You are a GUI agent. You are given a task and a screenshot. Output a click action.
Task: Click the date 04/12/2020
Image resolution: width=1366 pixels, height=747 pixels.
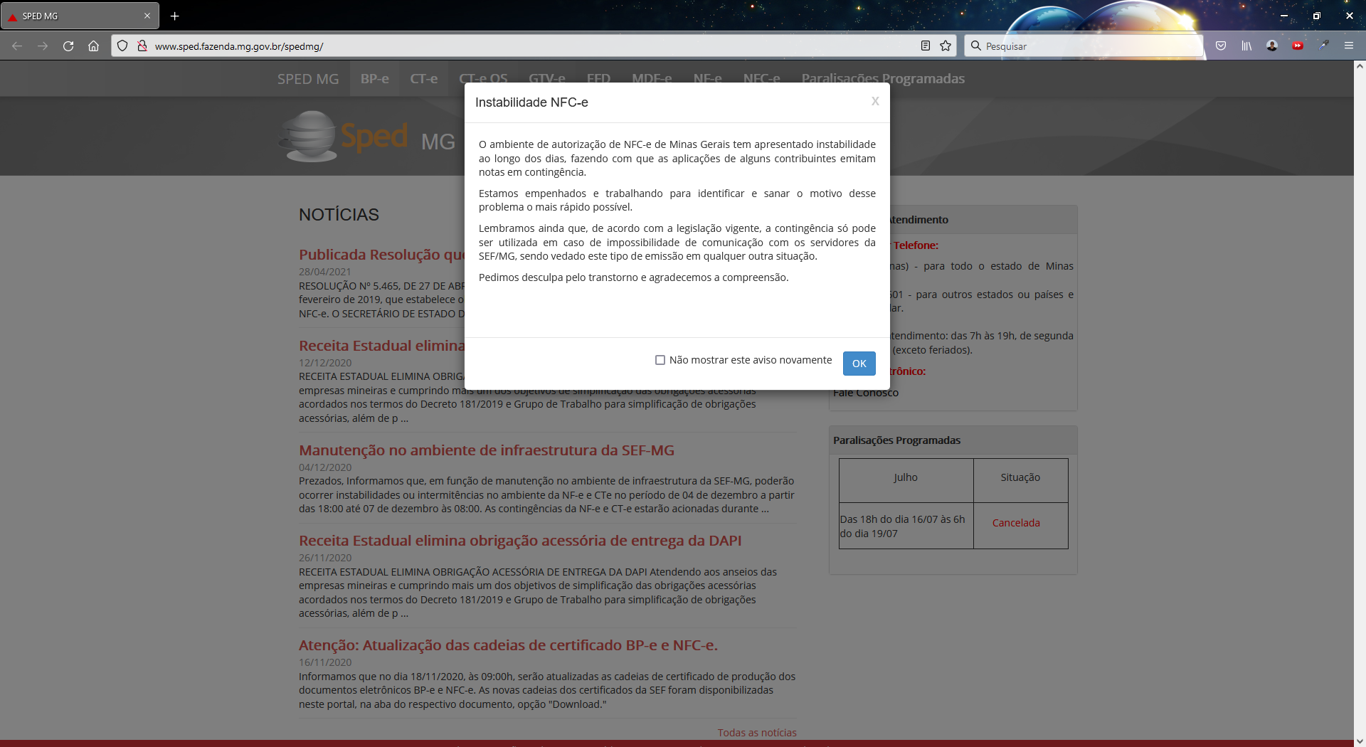325,467
